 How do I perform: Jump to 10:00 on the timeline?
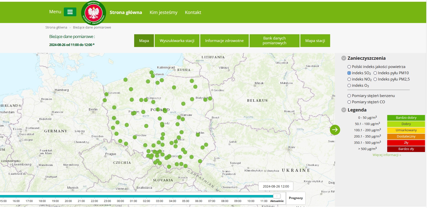coord(251,201)
